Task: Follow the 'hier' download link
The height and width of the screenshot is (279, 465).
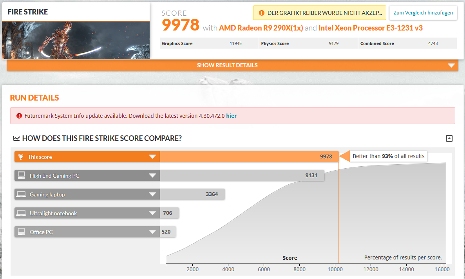Action: coord(231,116)
